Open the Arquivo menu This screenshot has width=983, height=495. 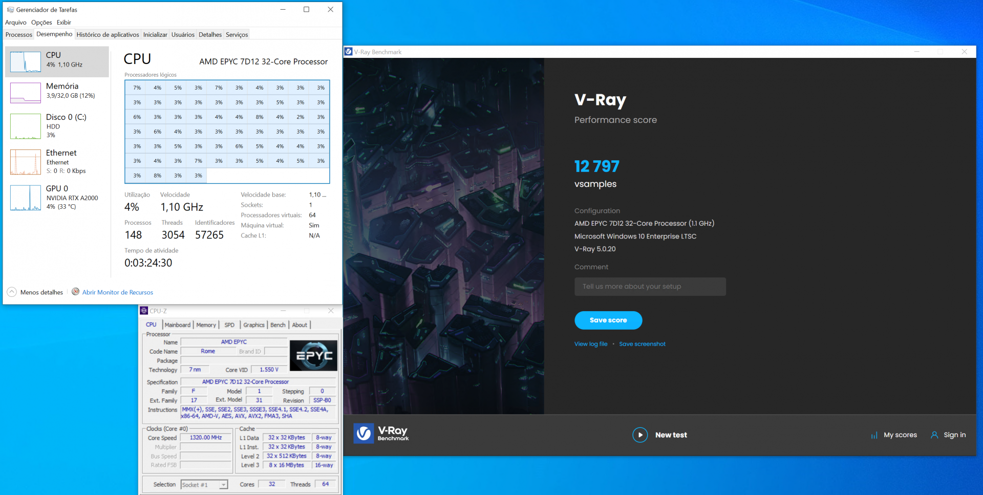click(x=16, y=22)
